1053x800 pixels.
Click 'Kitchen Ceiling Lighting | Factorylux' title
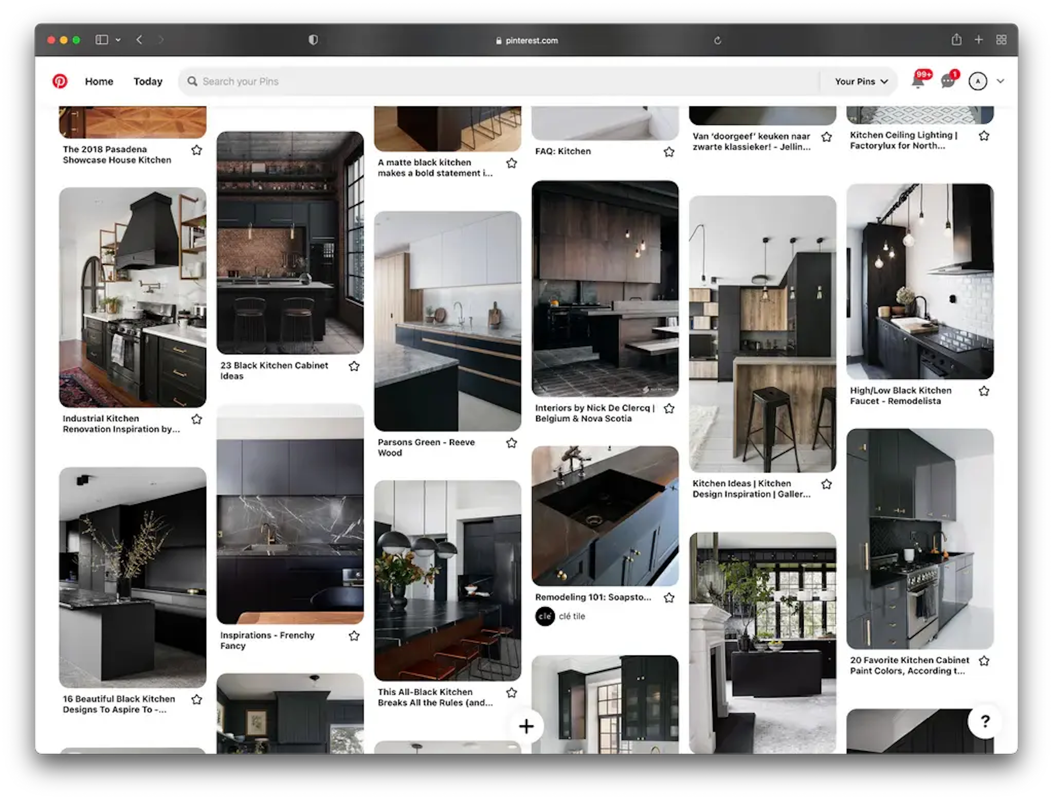tap(903, 140)
